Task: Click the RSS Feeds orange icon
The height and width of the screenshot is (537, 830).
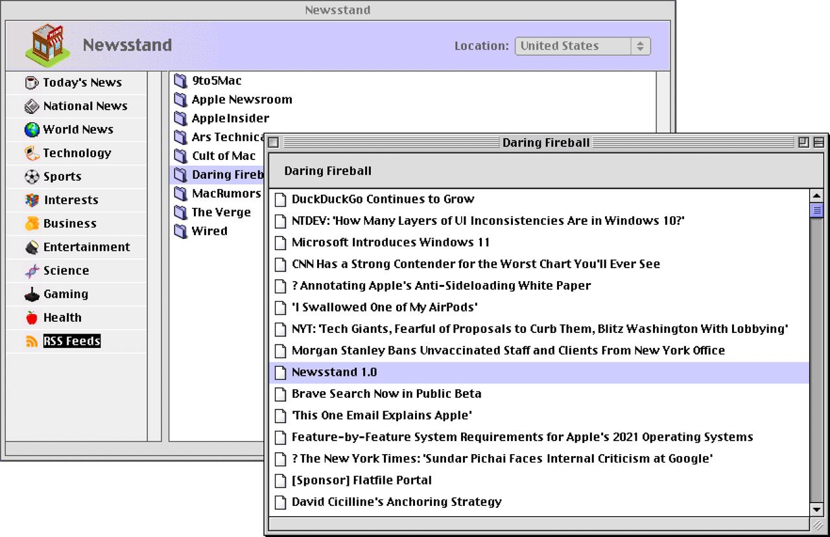Action: coord(32,341)
